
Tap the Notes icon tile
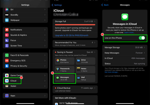point(78,69)
